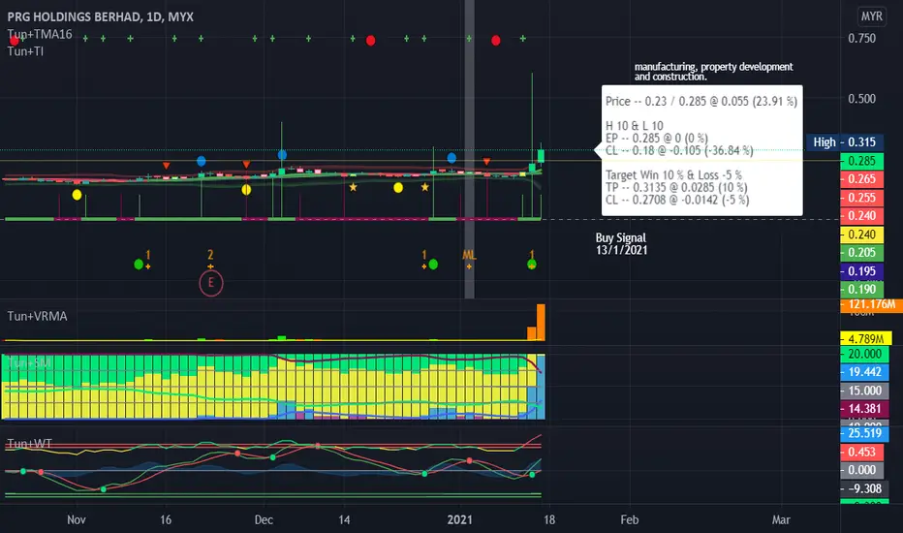Click the orange ML marker
Image resolution: width=903 pixels, height=533 pixels.
coord(469,255)
